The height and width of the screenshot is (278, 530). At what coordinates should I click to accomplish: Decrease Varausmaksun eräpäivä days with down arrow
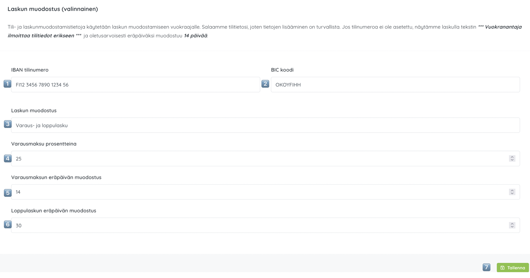tap(512, 194)
